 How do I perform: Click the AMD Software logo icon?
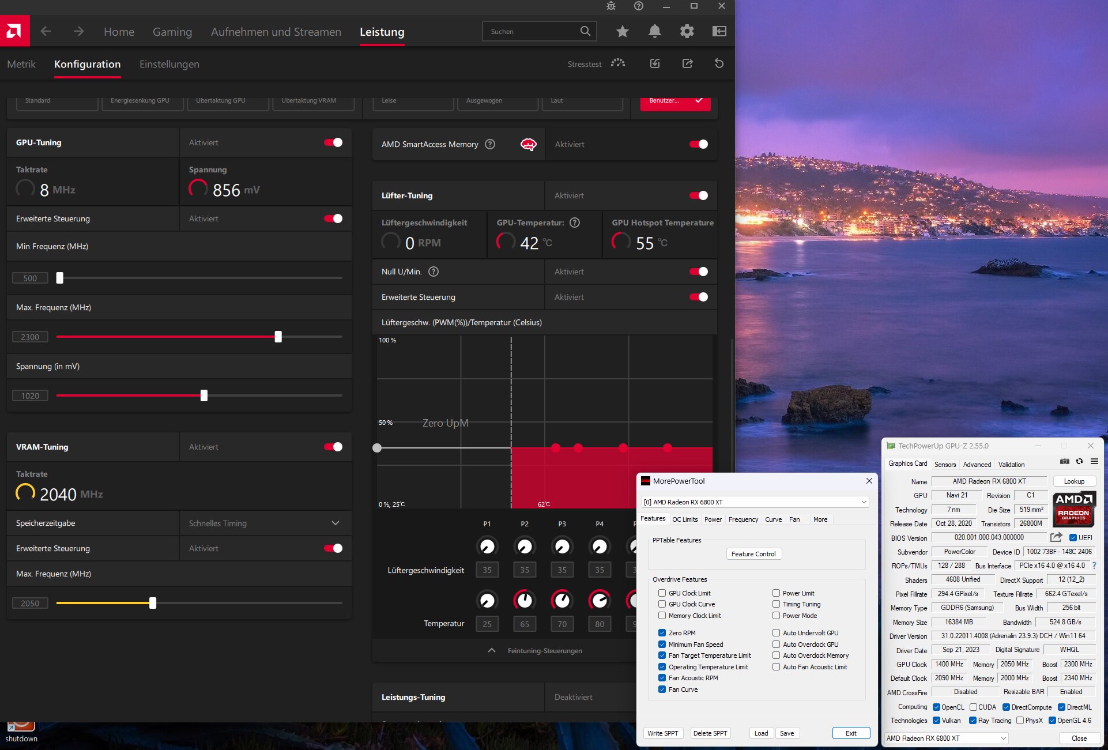click(14, 31)
